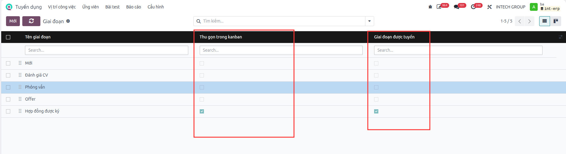Click the bug debug icon in top bar
The height and width of the screenshot is (154, 566).
430,7
